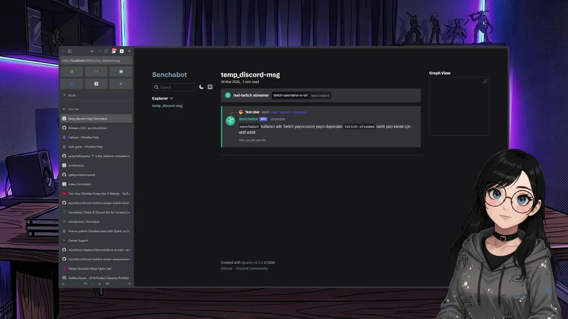This screenshot has height=319, width=568.
Task: Switch to index | Senchabot tab
Action: pos(96,184)
